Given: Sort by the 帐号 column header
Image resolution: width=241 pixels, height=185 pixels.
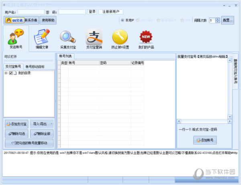Looking at the screenshot, I should 84,63.
